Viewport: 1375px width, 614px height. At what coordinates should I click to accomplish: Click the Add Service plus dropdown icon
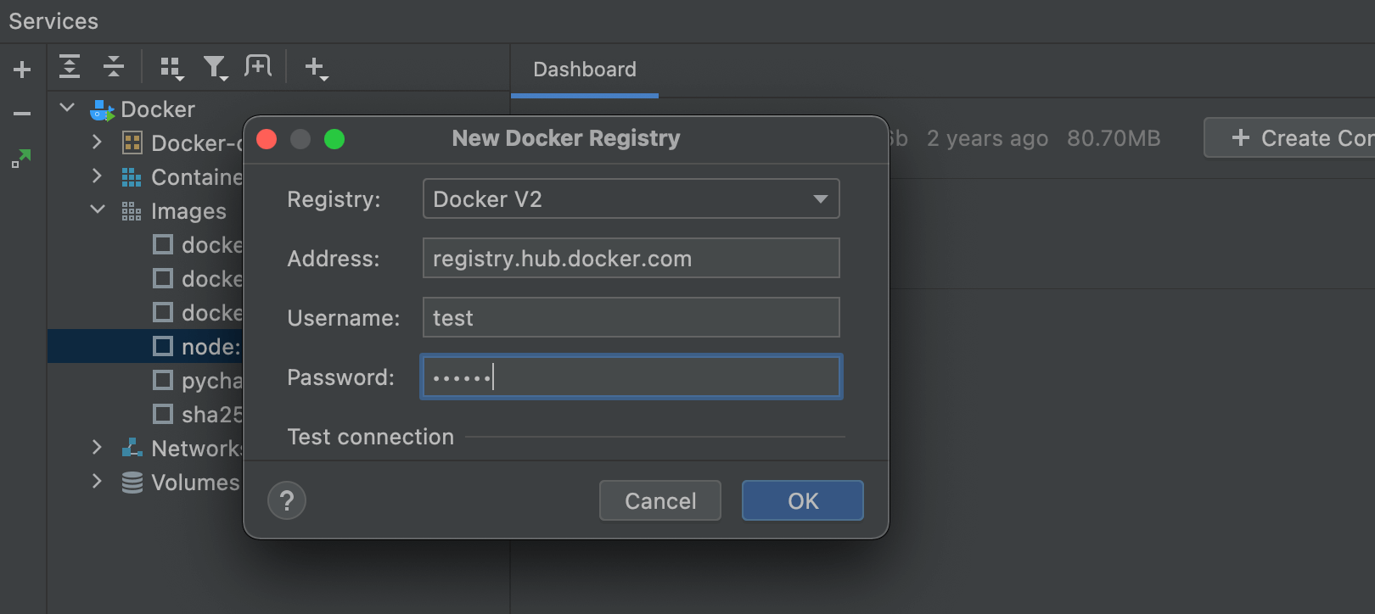315,67
